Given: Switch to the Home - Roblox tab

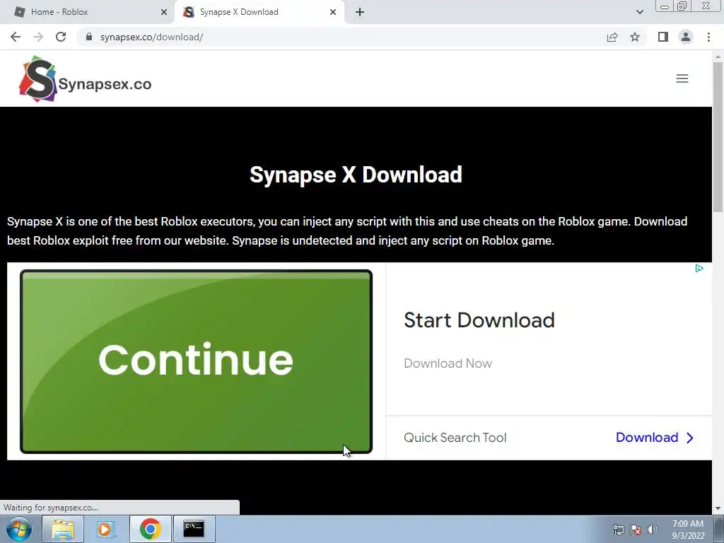Looking at the screenshot, I should [x=87, y=12].
